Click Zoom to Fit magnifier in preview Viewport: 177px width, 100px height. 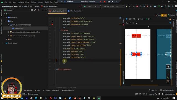tap(168, 78)
